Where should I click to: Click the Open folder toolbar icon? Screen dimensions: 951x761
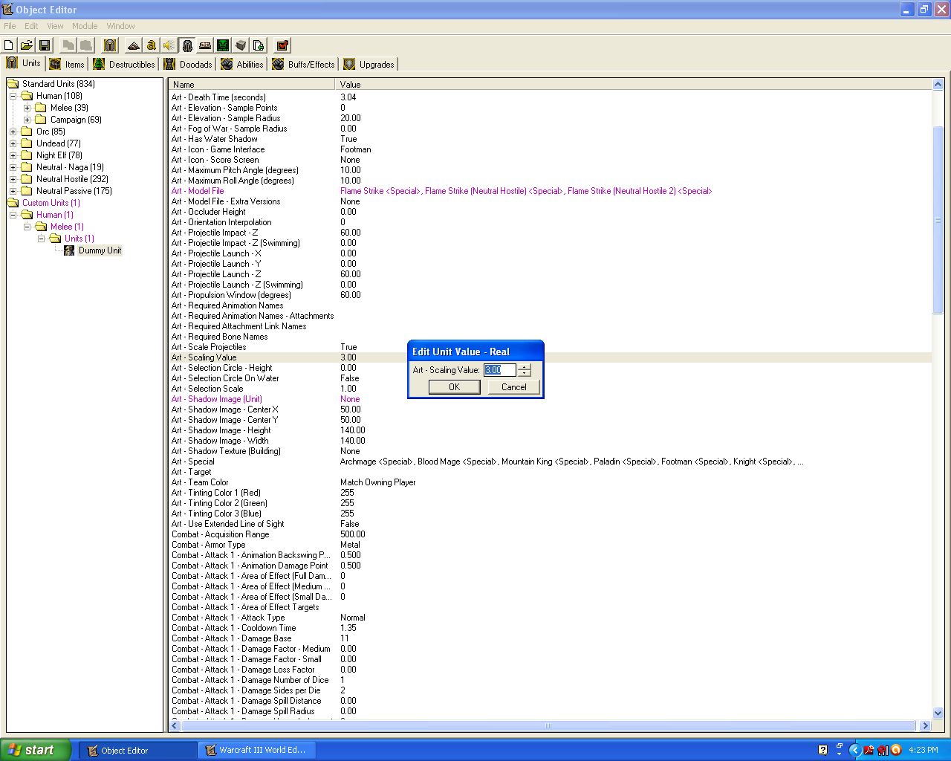click(27, 45)
